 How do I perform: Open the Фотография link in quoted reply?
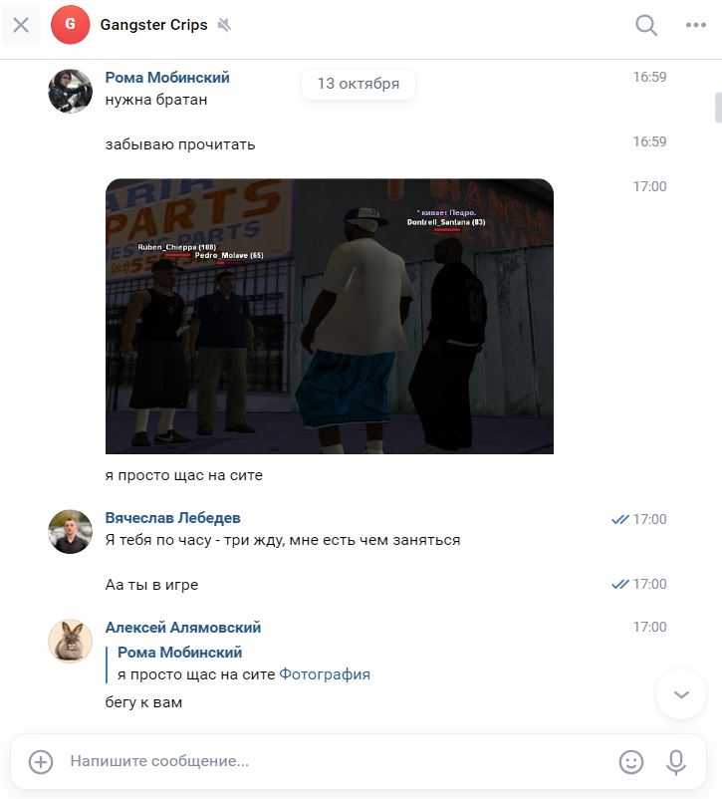[325, 674]
